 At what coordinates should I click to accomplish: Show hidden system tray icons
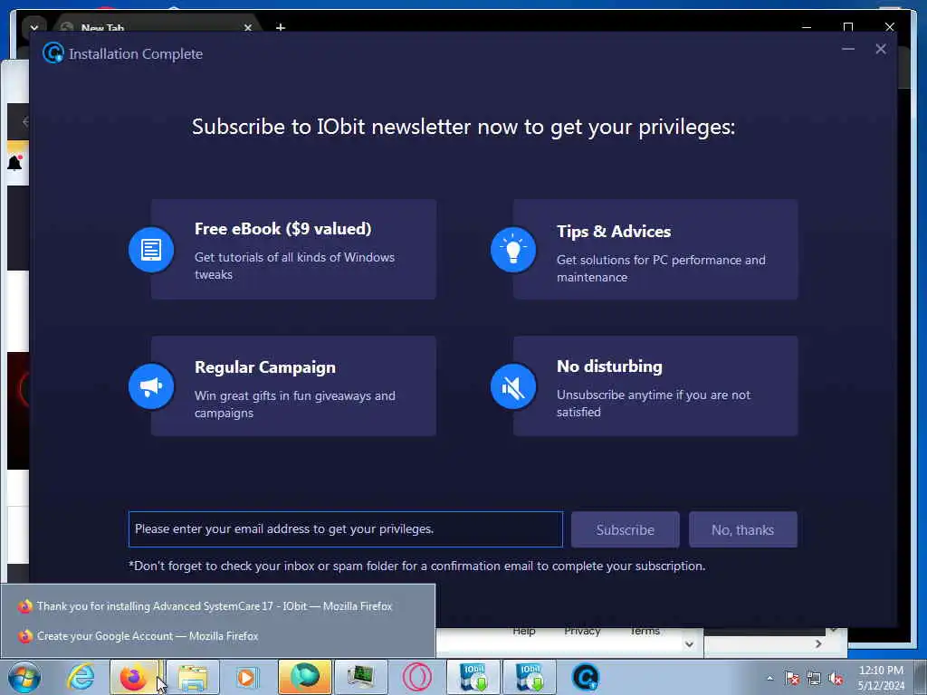click(x=769, y=678)
